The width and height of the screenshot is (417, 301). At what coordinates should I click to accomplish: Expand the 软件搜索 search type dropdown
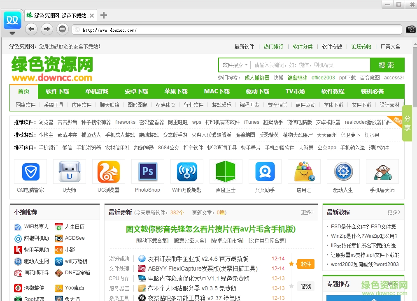tap(235, 65)
